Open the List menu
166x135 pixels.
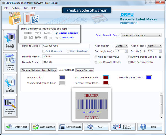(26, 8)
